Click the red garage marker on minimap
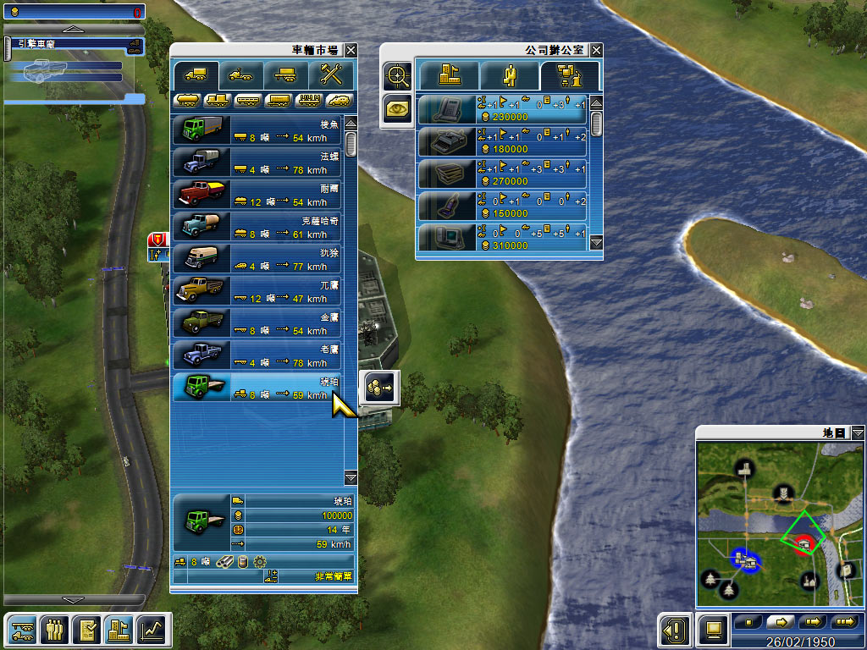 (804, 544)
